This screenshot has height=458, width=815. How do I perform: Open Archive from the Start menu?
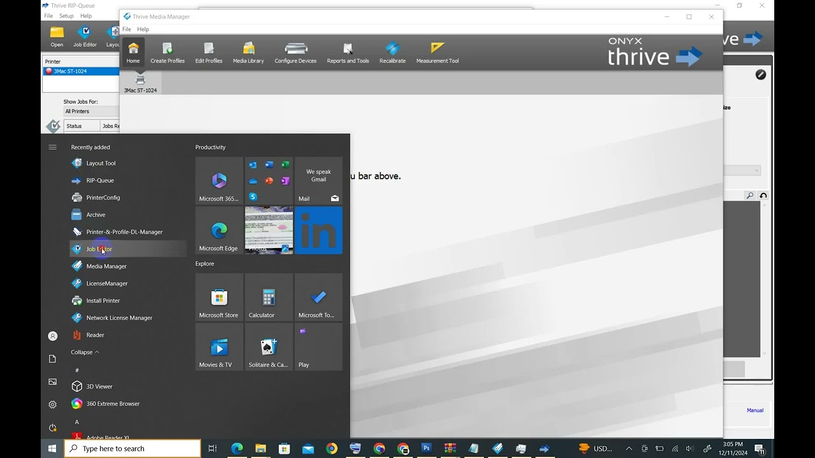[128, 215]
